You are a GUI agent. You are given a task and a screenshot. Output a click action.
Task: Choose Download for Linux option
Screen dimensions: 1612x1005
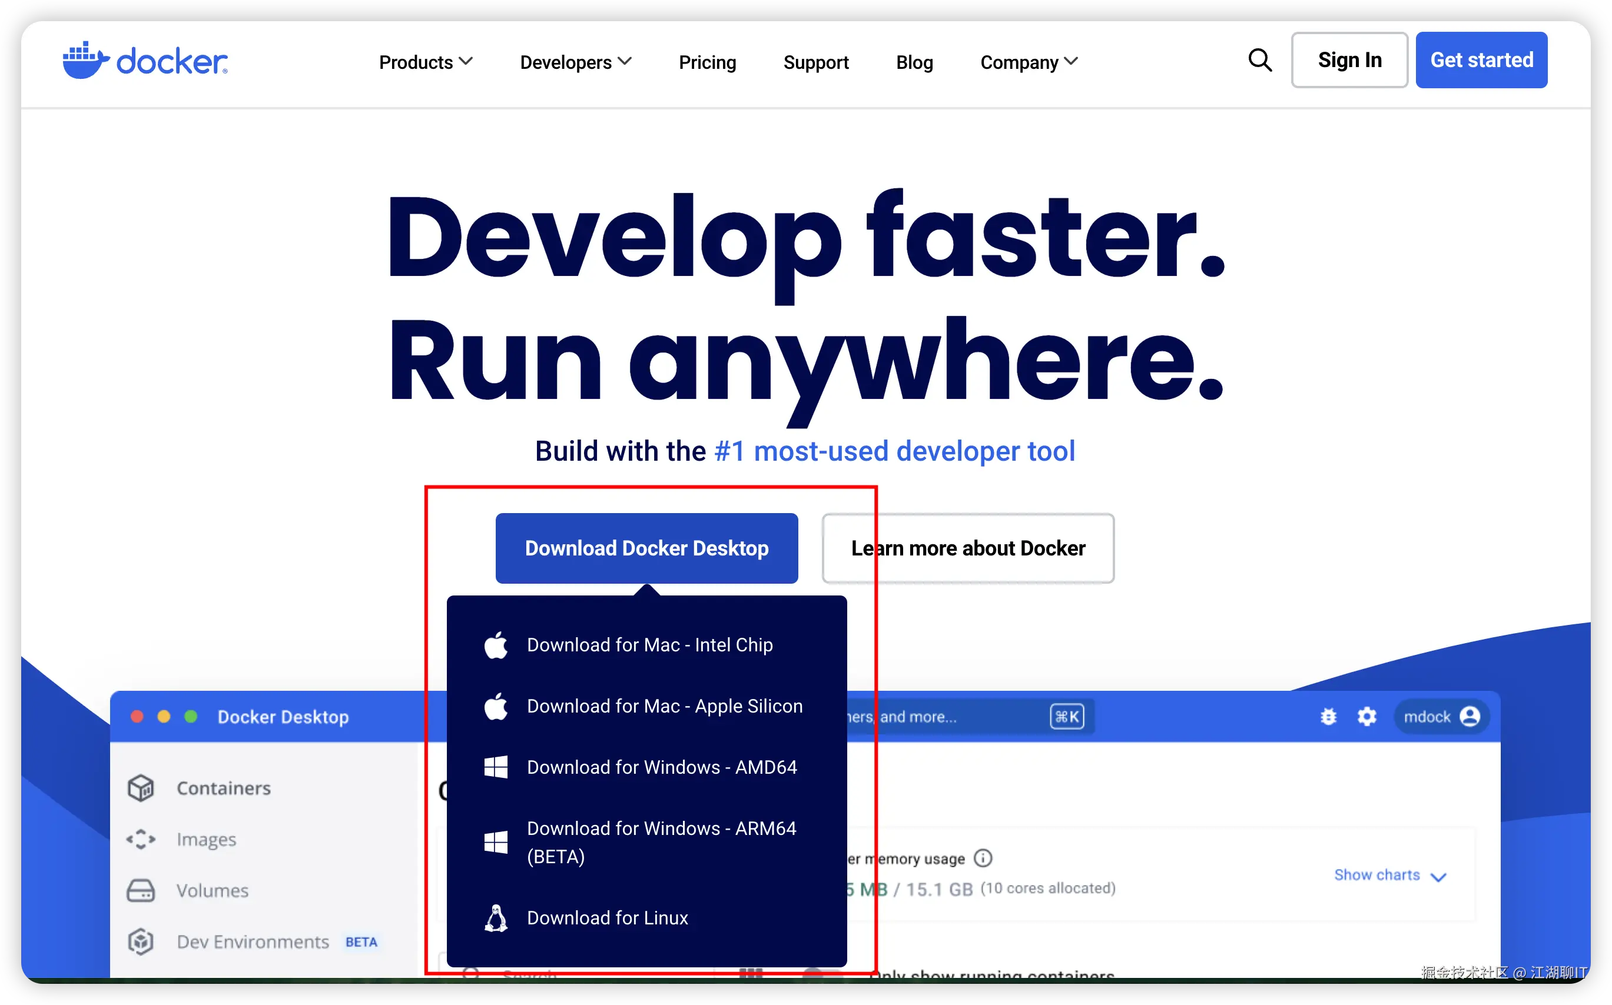click(x=606, y=918)
